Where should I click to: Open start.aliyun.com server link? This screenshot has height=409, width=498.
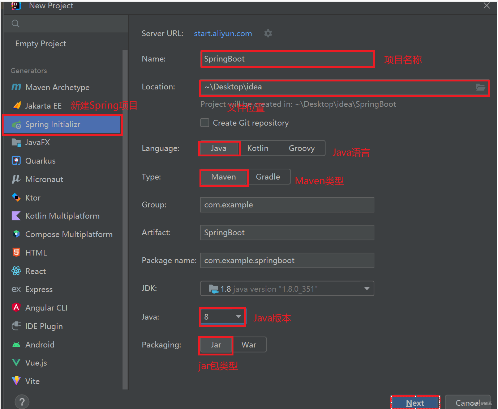[223, 34]
